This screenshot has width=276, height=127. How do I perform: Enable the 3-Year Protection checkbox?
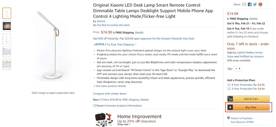point(229,89)
